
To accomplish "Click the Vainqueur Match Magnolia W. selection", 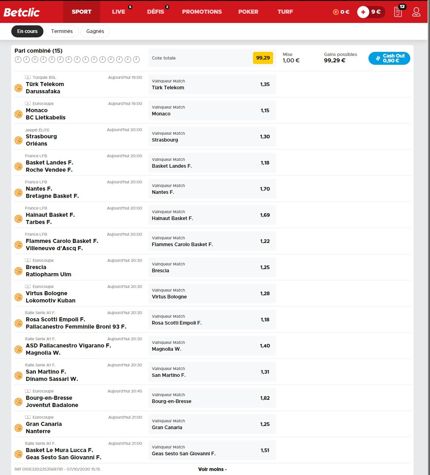I will (x=212, y=345).
